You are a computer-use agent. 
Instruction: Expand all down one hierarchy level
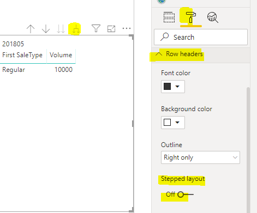coord(76,29)
